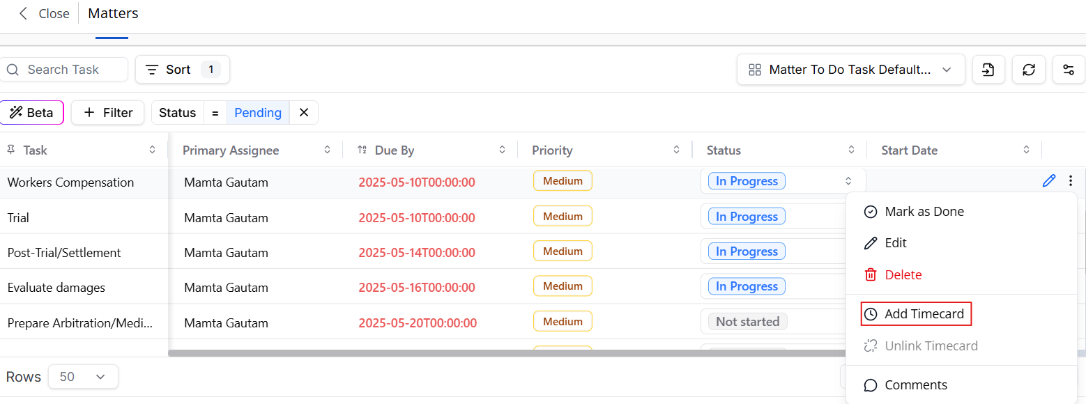Click the three-dot menu on Workers Compensation row
The height and width of the screenshot is (404, 1086).
click(1071, 181)
